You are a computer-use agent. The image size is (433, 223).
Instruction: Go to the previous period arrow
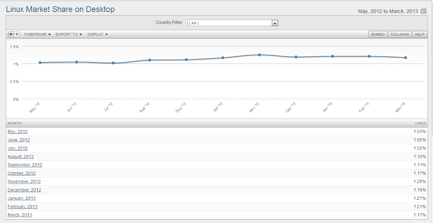click(11, 34)
